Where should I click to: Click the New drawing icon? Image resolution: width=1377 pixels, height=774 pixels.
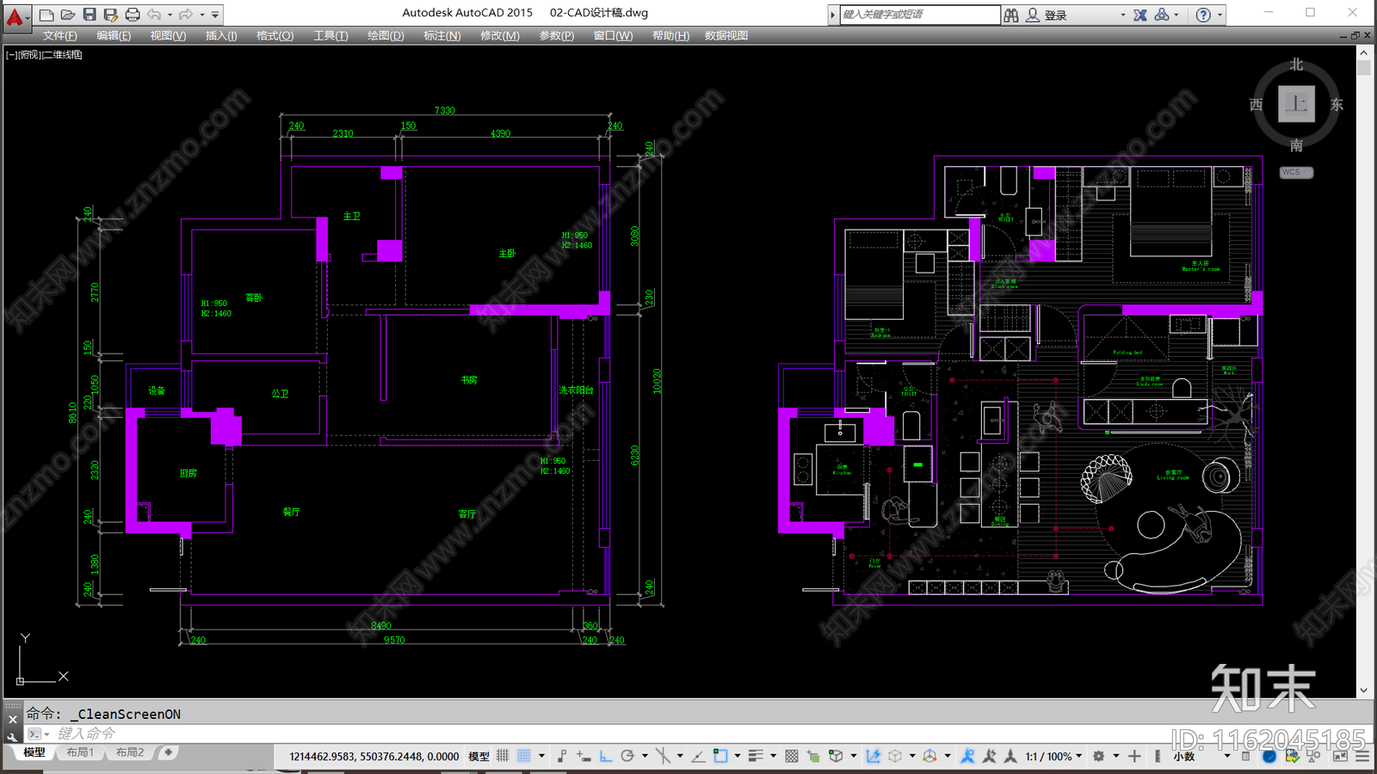click(46, 15)
